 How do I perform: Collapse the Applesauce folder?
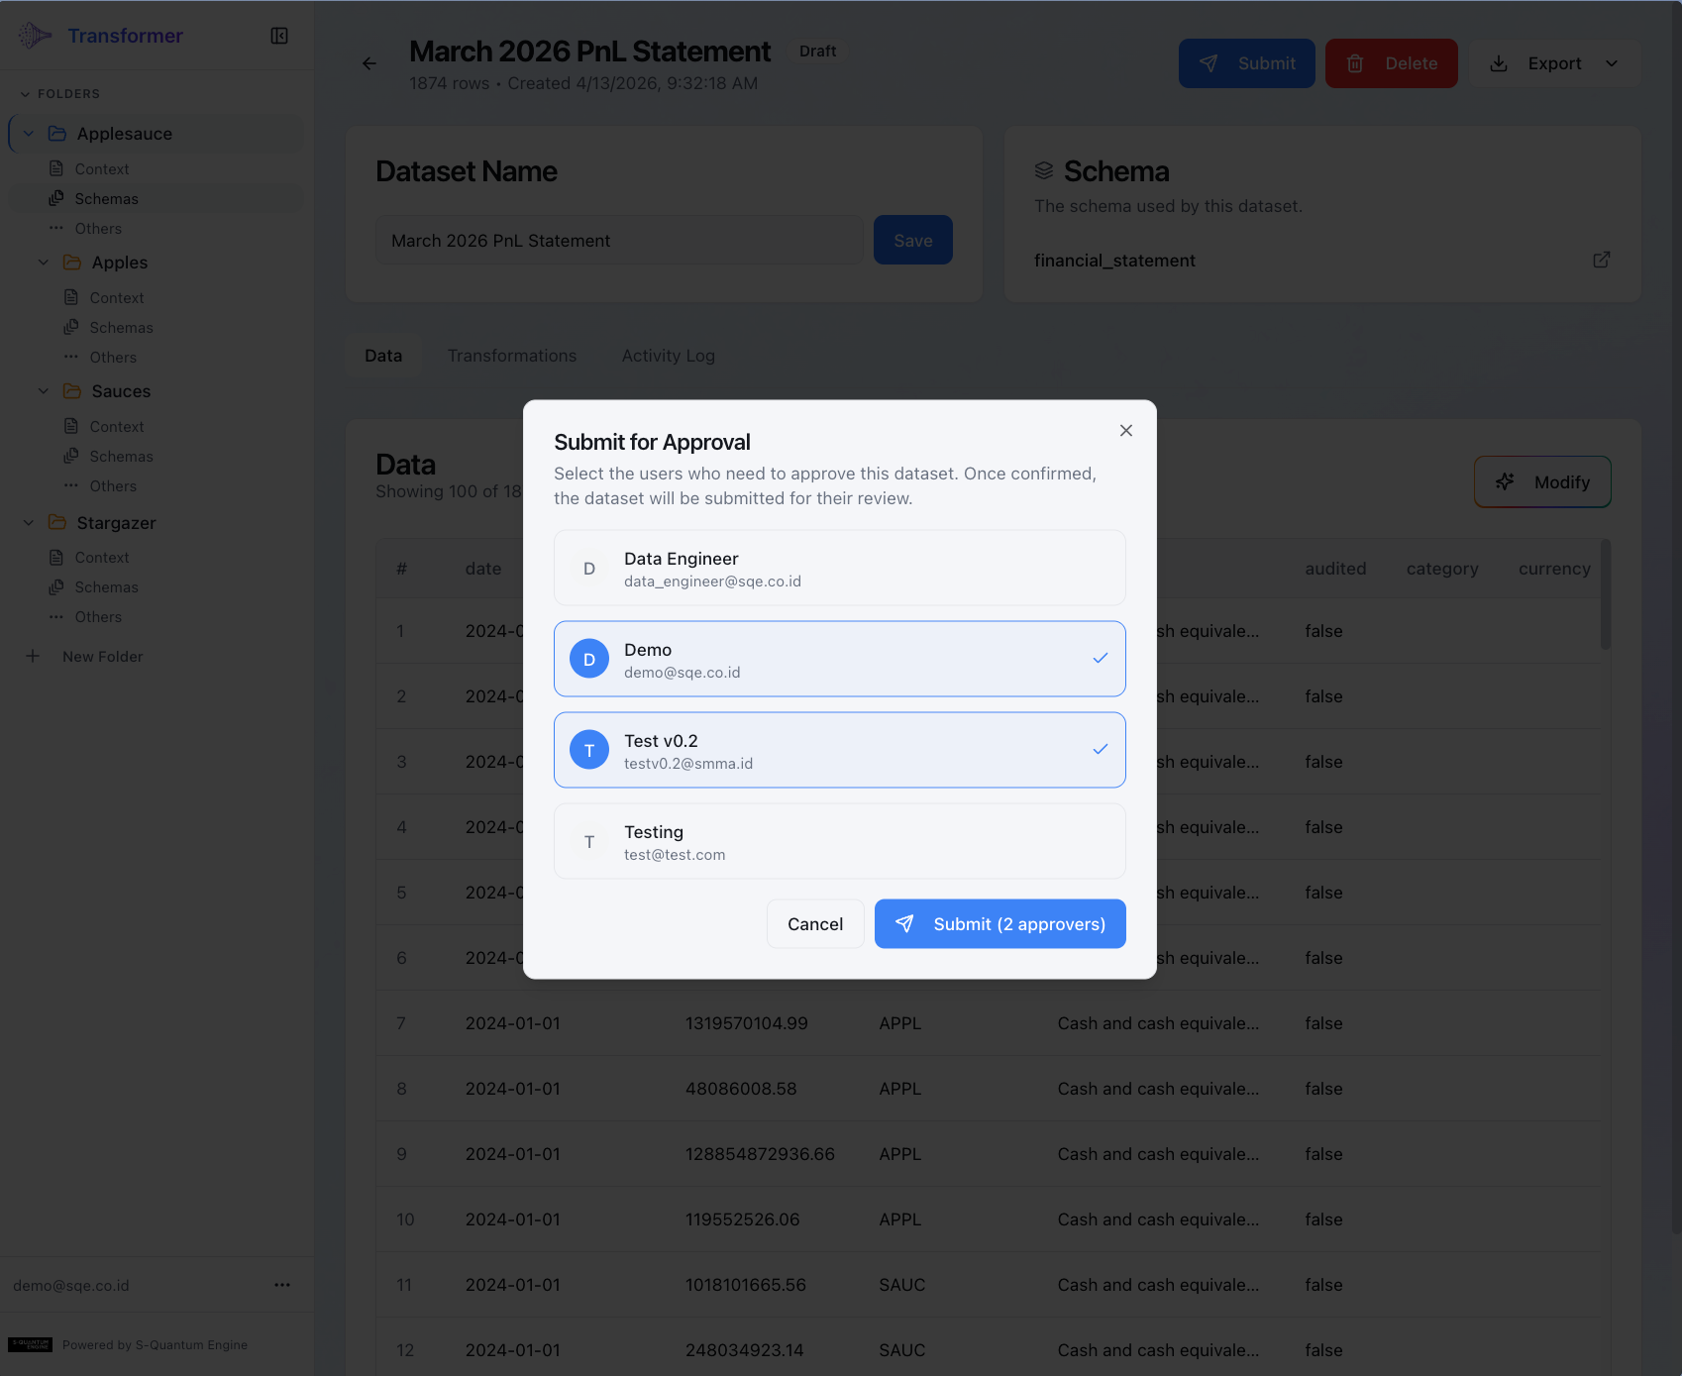29,134
